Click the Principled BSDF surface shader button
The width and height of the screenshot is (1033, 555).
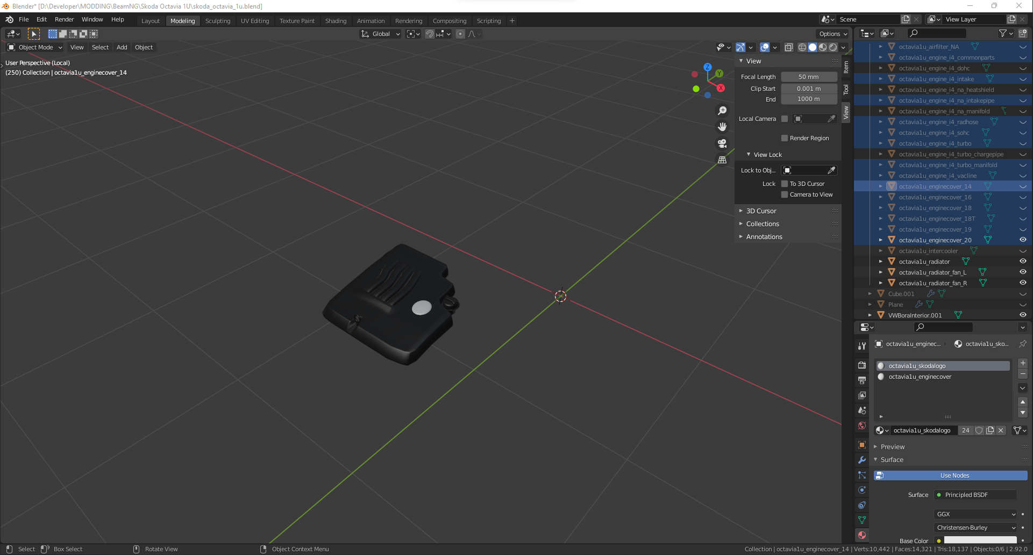[975, 495]
